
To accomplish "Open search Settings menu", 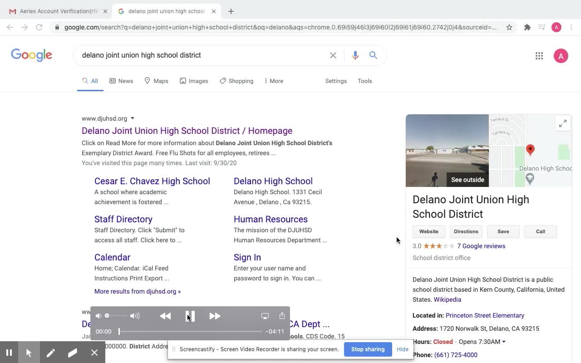I will click(x=336, y=81).
